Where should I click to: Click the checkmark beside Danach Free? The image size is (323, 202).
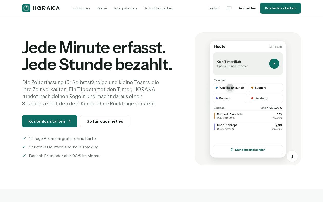tap(24, 156)
